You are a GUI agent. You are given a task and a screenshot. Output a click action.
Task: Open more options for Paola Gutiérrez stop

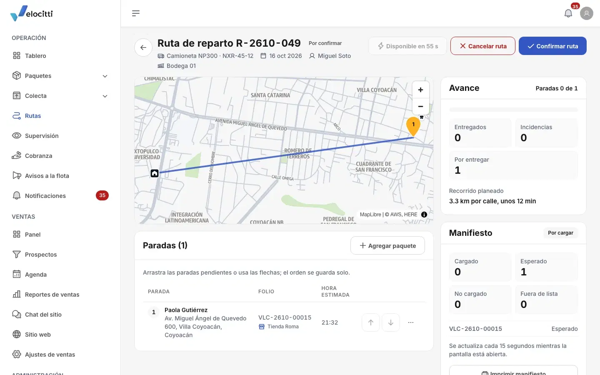[411, 322]
